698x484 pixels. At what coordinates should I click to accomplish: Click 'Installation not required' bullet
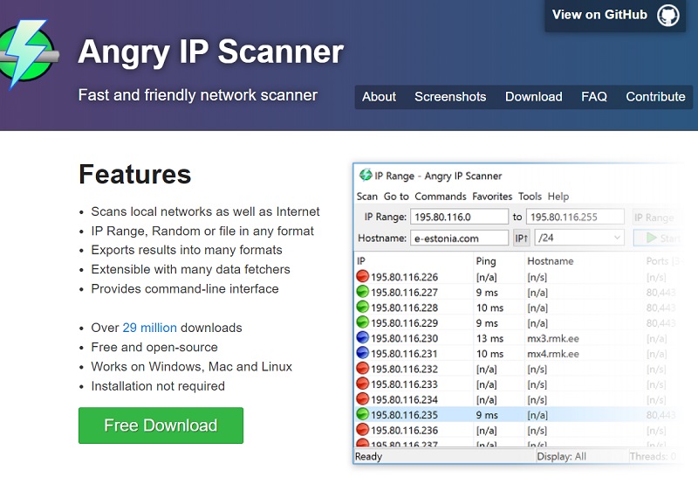pos(158,386)
